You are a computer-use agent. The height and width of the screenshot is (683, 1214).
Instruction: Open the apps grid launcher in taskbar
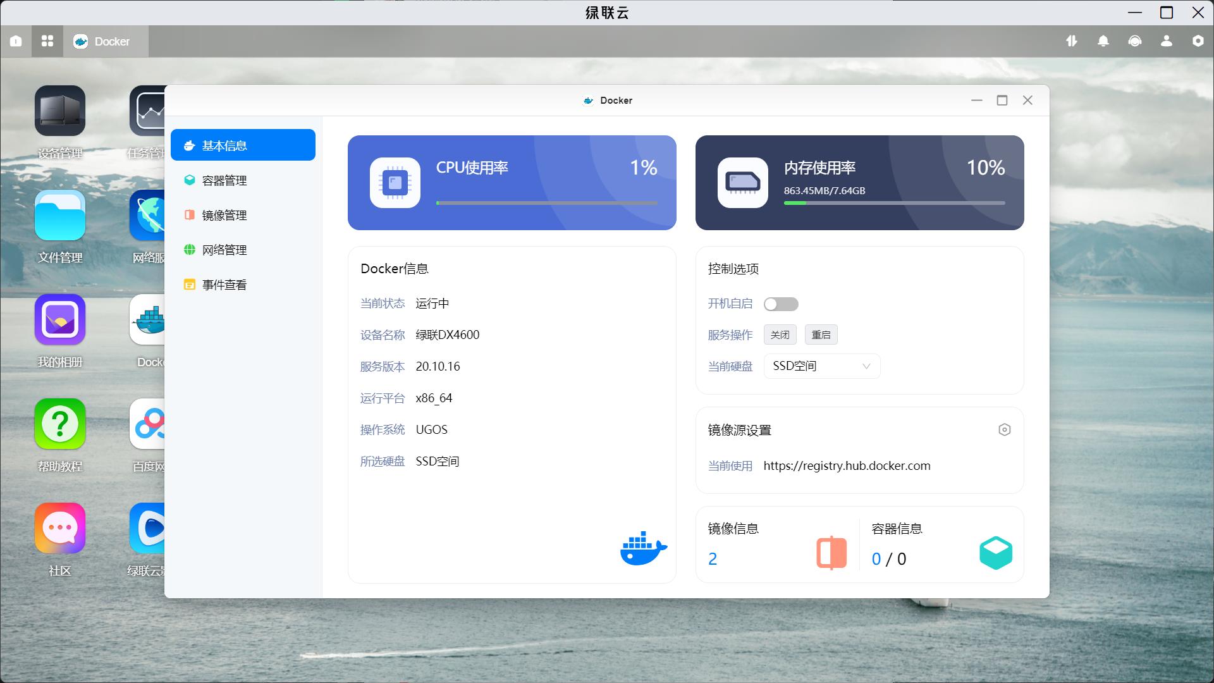(x=47, y=41)
